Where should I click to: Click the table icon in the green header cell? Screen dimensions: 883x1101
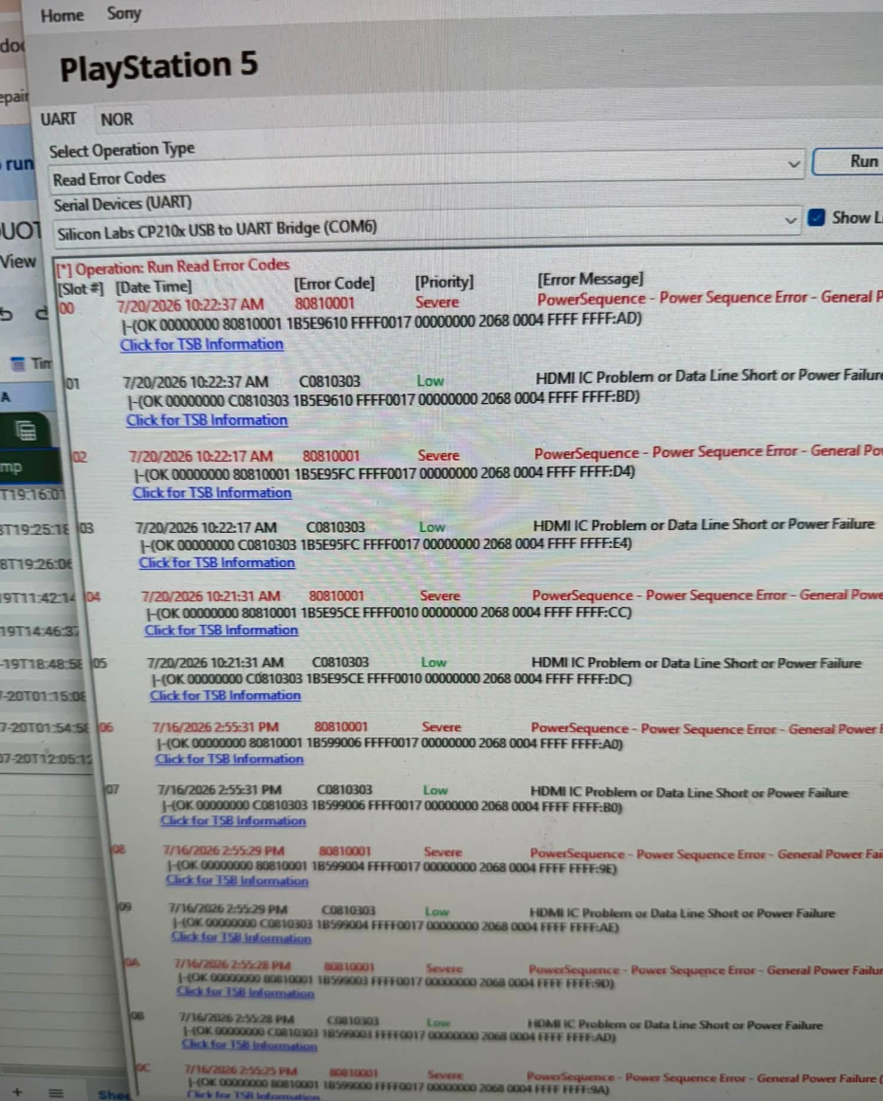click(26, 431)
